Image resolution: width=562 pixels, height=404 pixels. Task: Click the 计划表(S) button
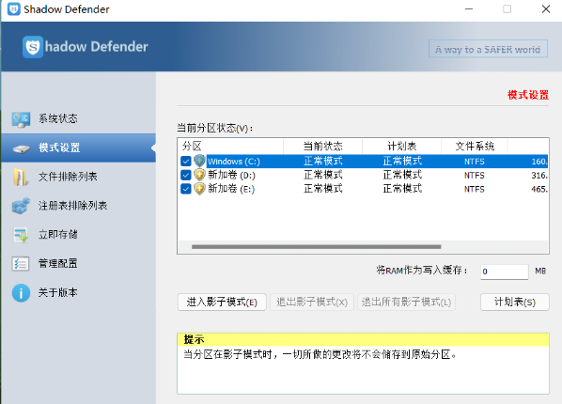[x=515, y=303]
